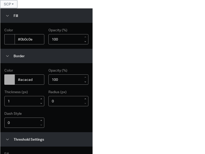Screen dimensions: 205x154
Task: Open the SCP dropdown button
Action: 9,4
